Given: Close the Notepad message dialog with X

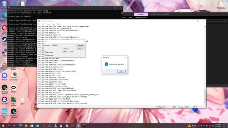Looking at the screenshot, I should pyautogui.click(x=126, y=58).
